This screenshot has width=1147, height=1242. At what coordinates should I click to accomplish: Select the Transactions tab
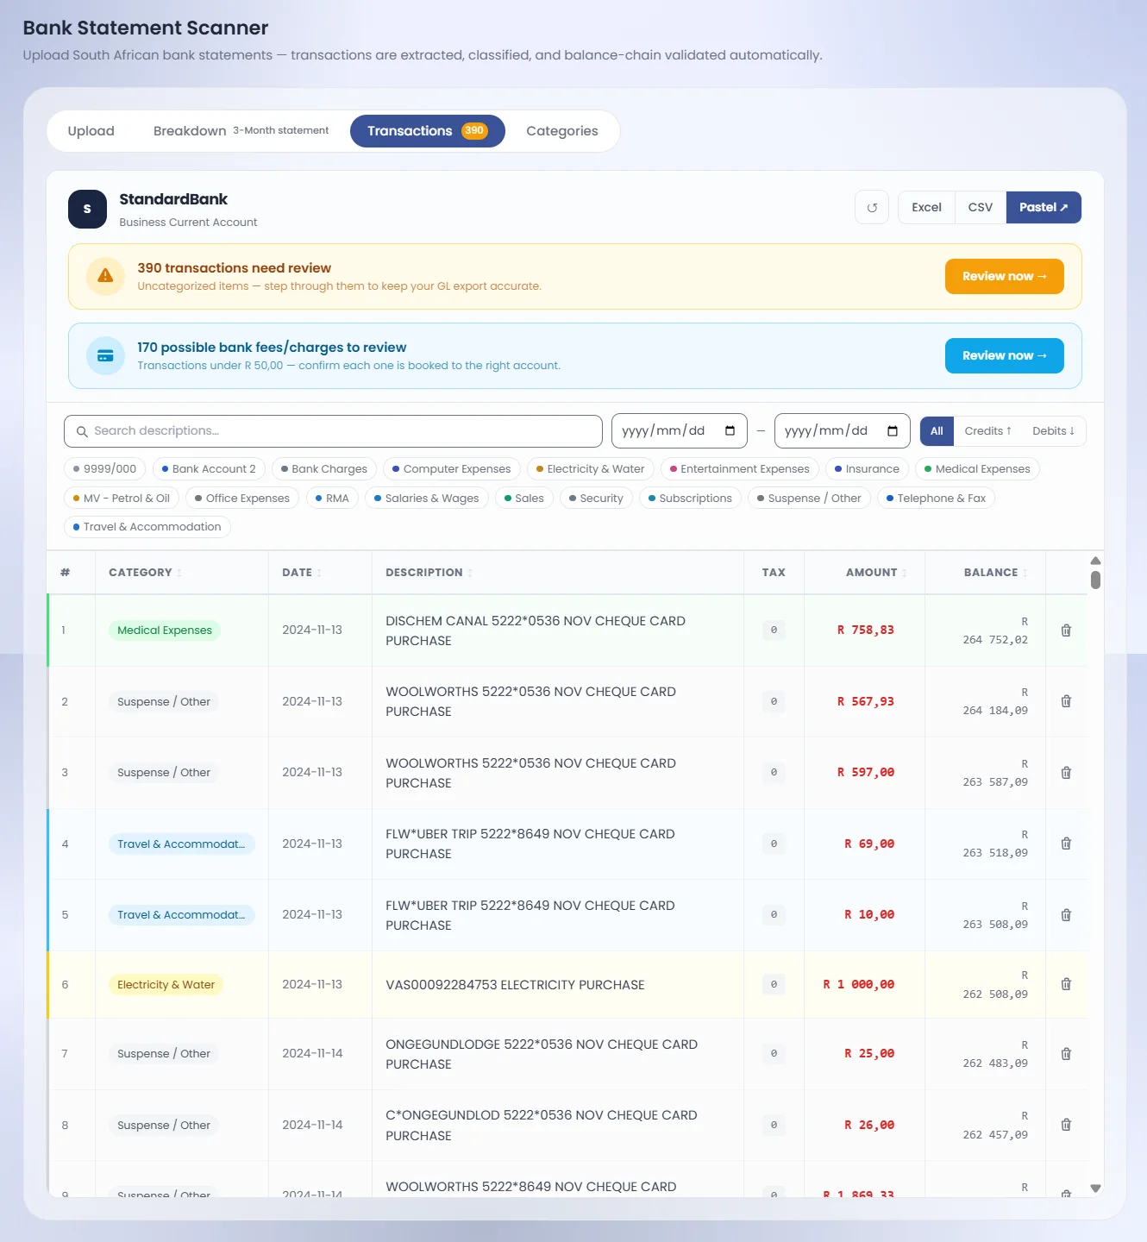click(x=428, y=131)
